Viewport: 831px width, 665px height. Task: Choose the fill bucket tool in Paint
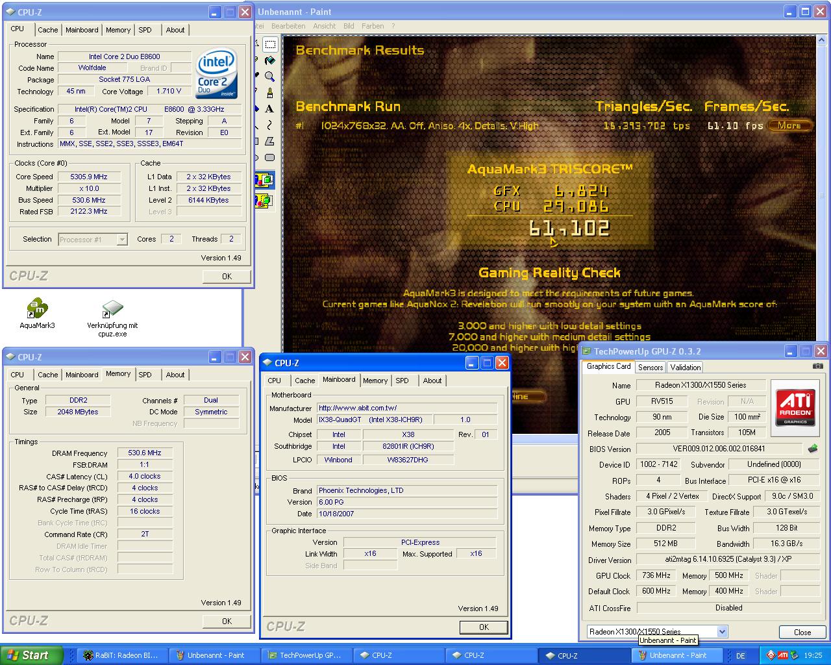pyautogui.click(x=270, y=60)
